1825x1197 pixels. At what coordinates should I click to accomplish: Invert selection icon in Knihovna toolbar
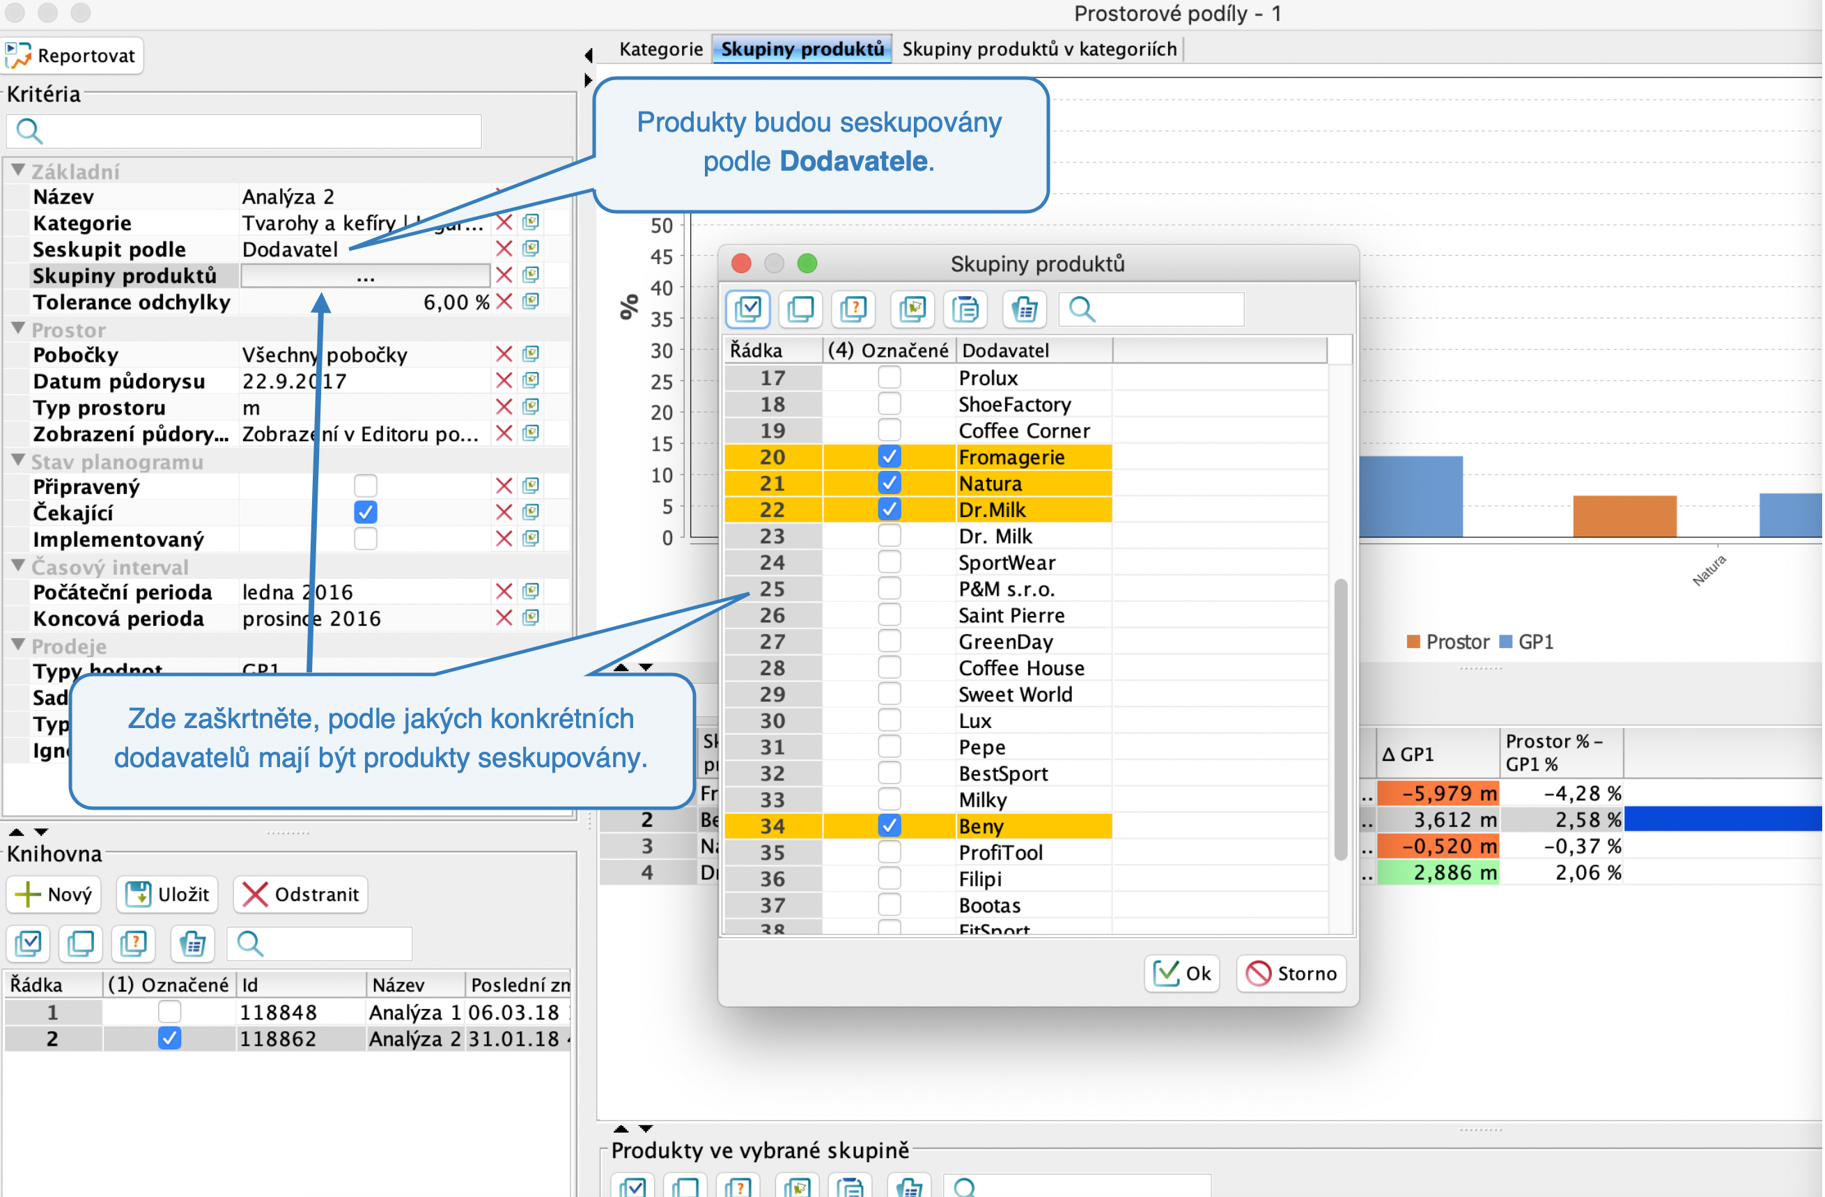coord(134,943)
